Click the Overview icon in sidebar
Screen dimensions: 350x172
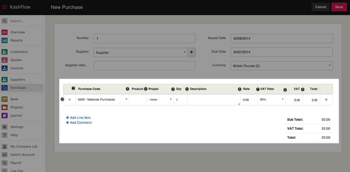pos(4,32)
